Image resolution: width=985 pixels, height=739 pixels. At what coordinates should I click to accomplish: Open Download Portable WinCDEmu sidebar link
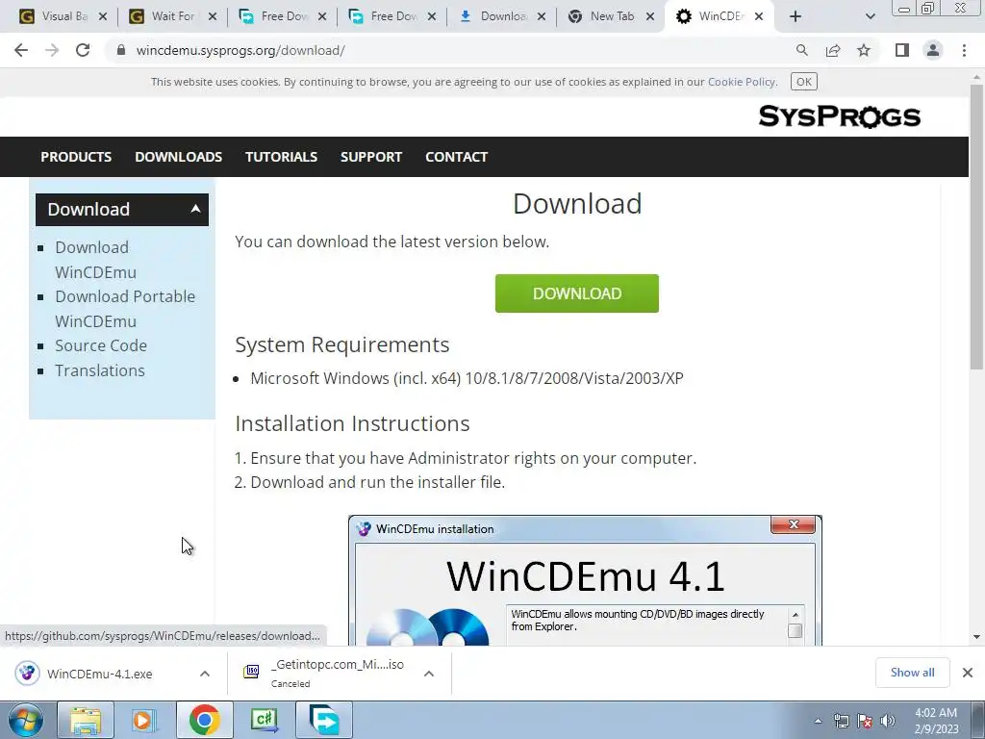pos(125,309)
